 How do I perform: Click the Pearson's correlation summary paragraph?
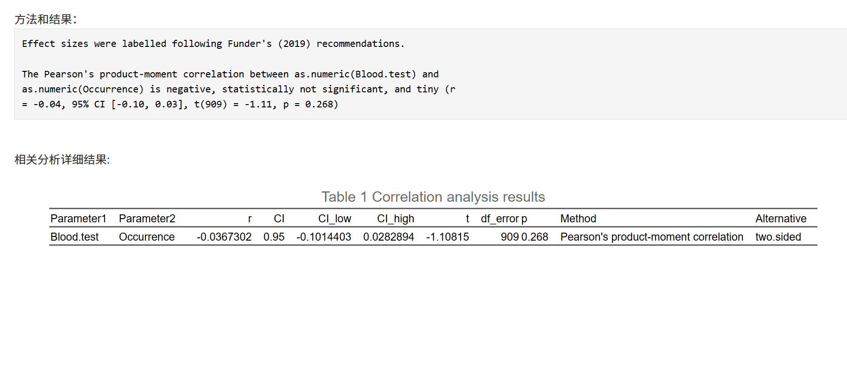click(x=230, y=89)
